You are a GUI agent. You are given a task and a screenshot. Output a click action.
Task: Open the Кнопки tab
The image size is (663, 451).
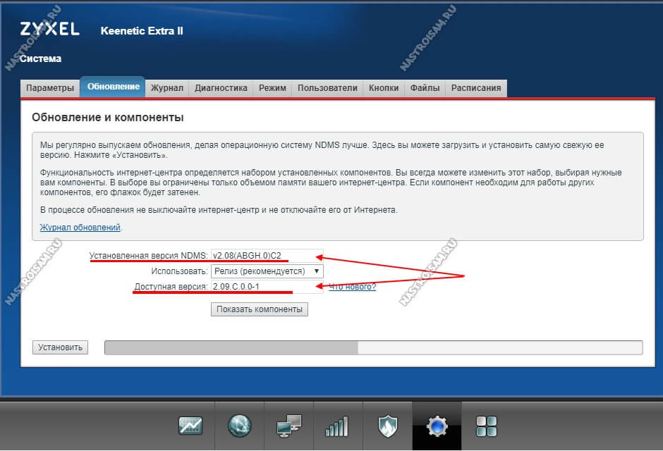(384, 88)
